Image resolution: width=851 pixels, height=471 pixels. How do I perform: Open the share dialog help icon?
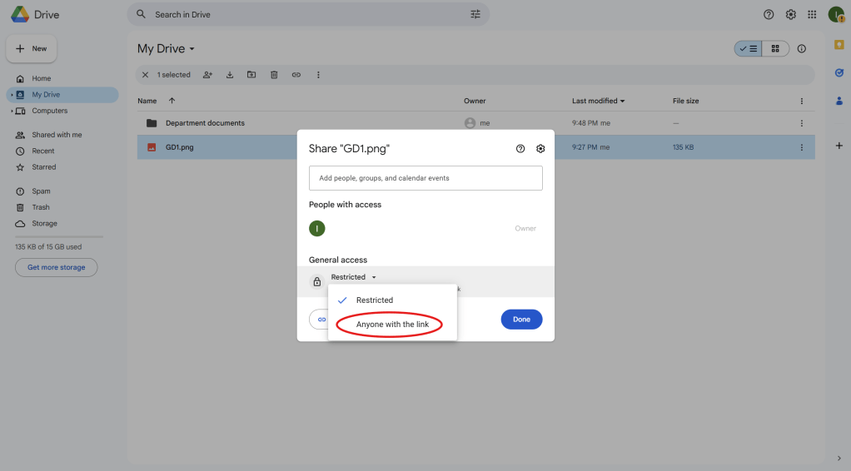click(x=520, y=149)
